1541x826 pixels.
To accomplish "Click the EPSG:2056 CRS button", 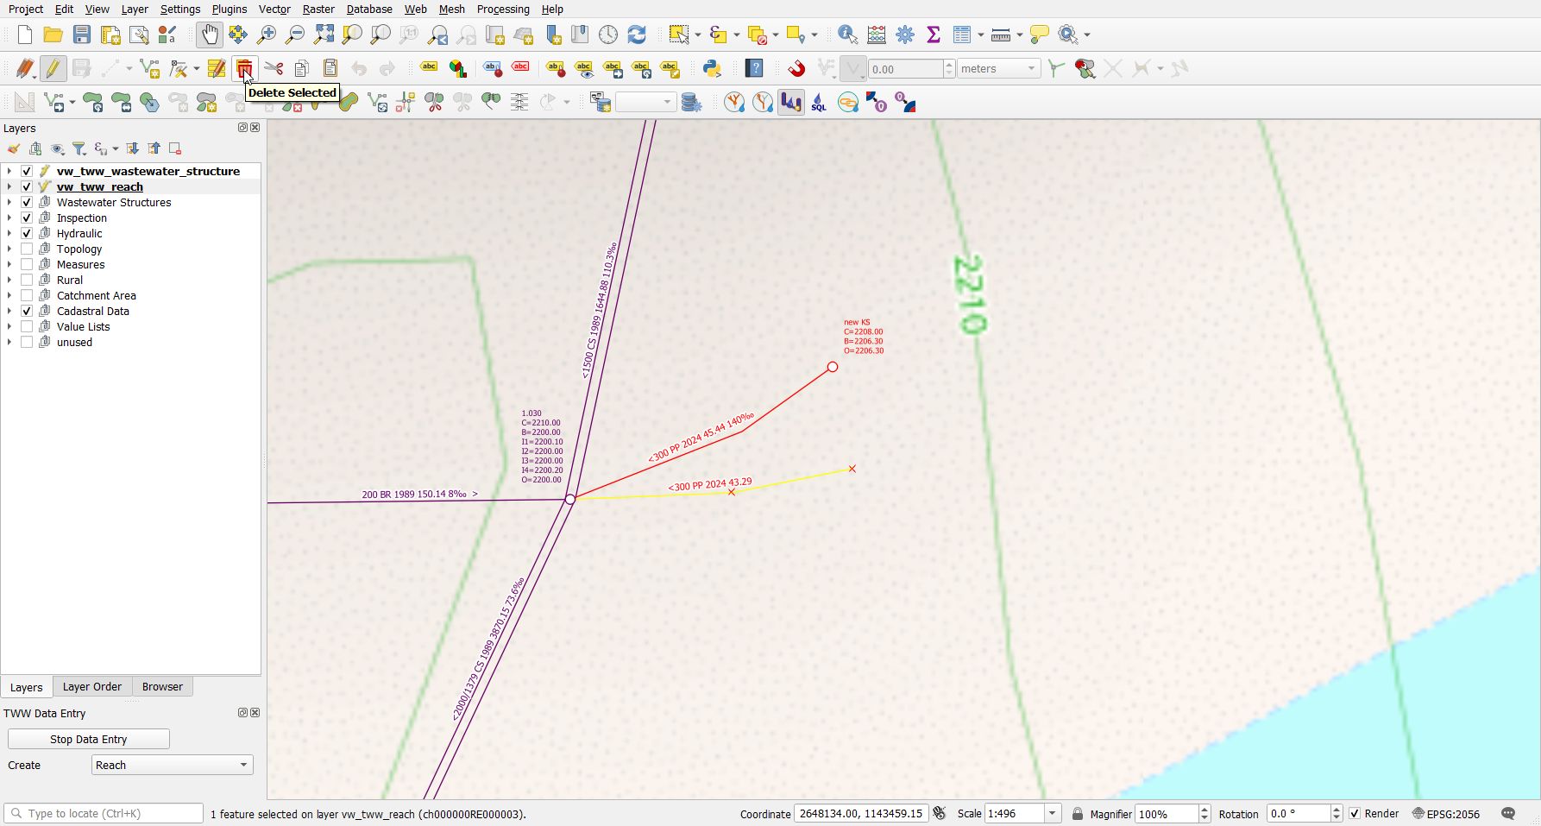I will click(x=1446, y=814).
